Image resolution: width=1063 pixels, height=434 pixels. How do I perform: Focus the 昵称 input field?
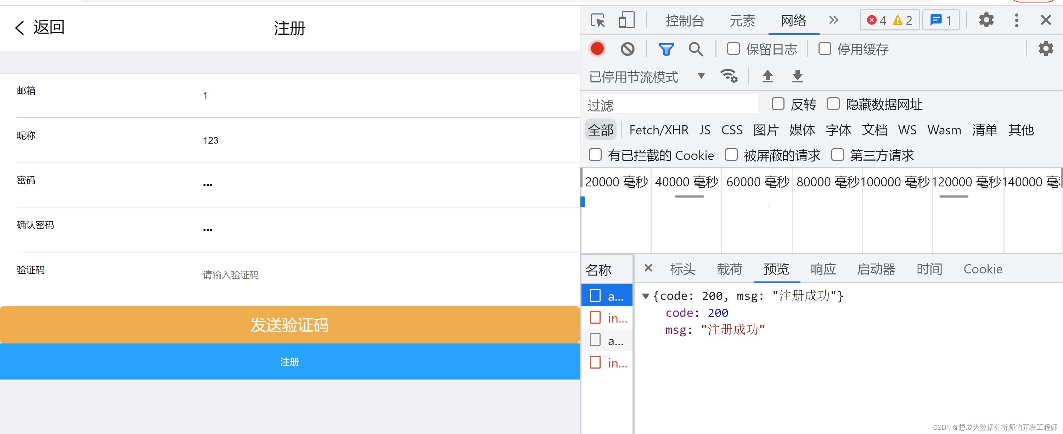click(388, 140)
